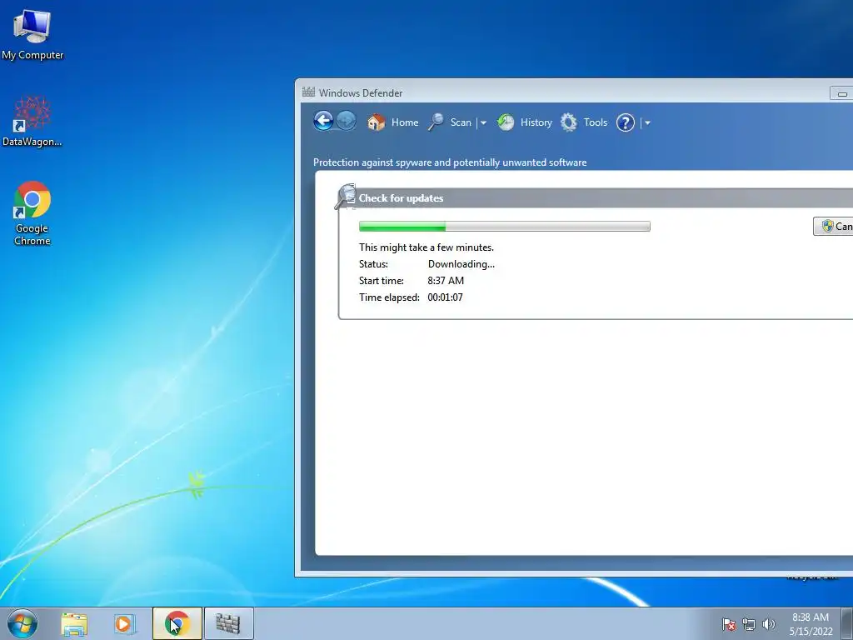
Task: Click the taskbar clock showing 8:38 AM
Action: pos(811,624)
